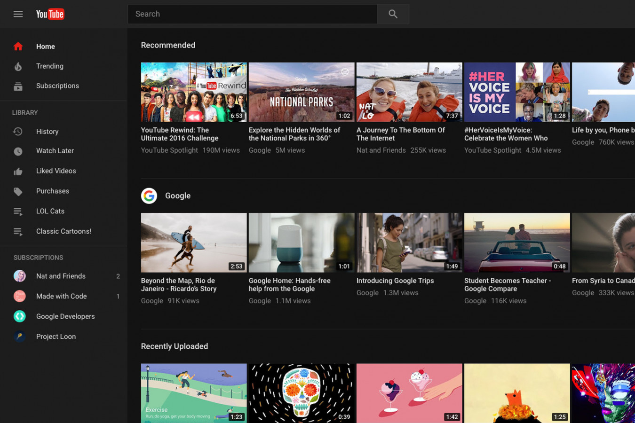Click inside the Search input field

click(x=249, y=14)
